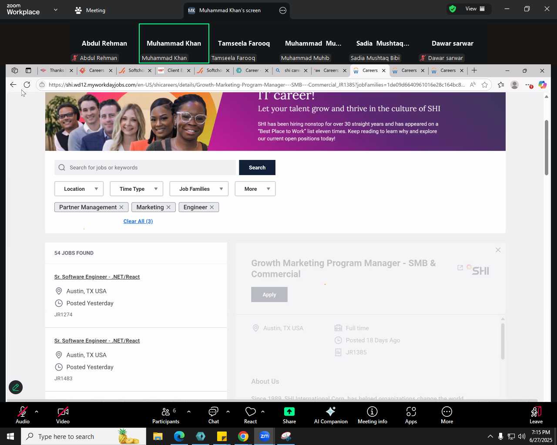Viewport: 557px width, 445px height.
Task: Open Sr. Software Engineer job JR1483
Action: tap(97, 341)
